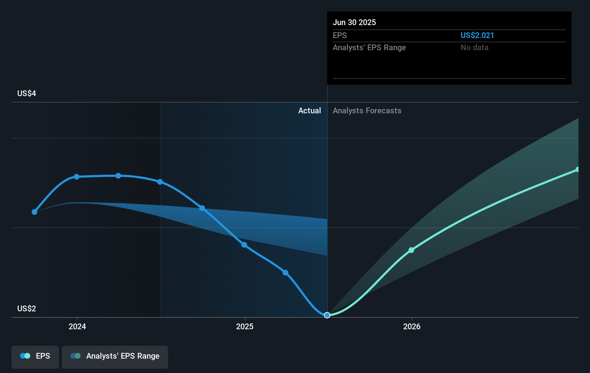This screenshot has height=373, width=590.
Task: Click the Analysts' EPS Range dot icon
Action: pyautogui.click(x=75, y=356)
